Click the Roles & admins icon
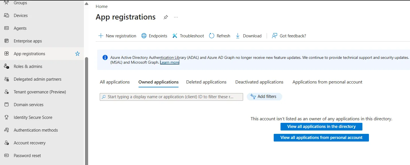 [x=7, y=66]
